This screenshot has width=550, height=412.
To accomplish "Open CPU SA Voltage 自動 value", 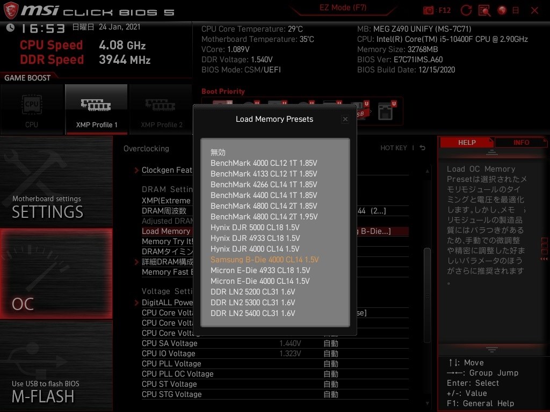I will click(331, 343).
